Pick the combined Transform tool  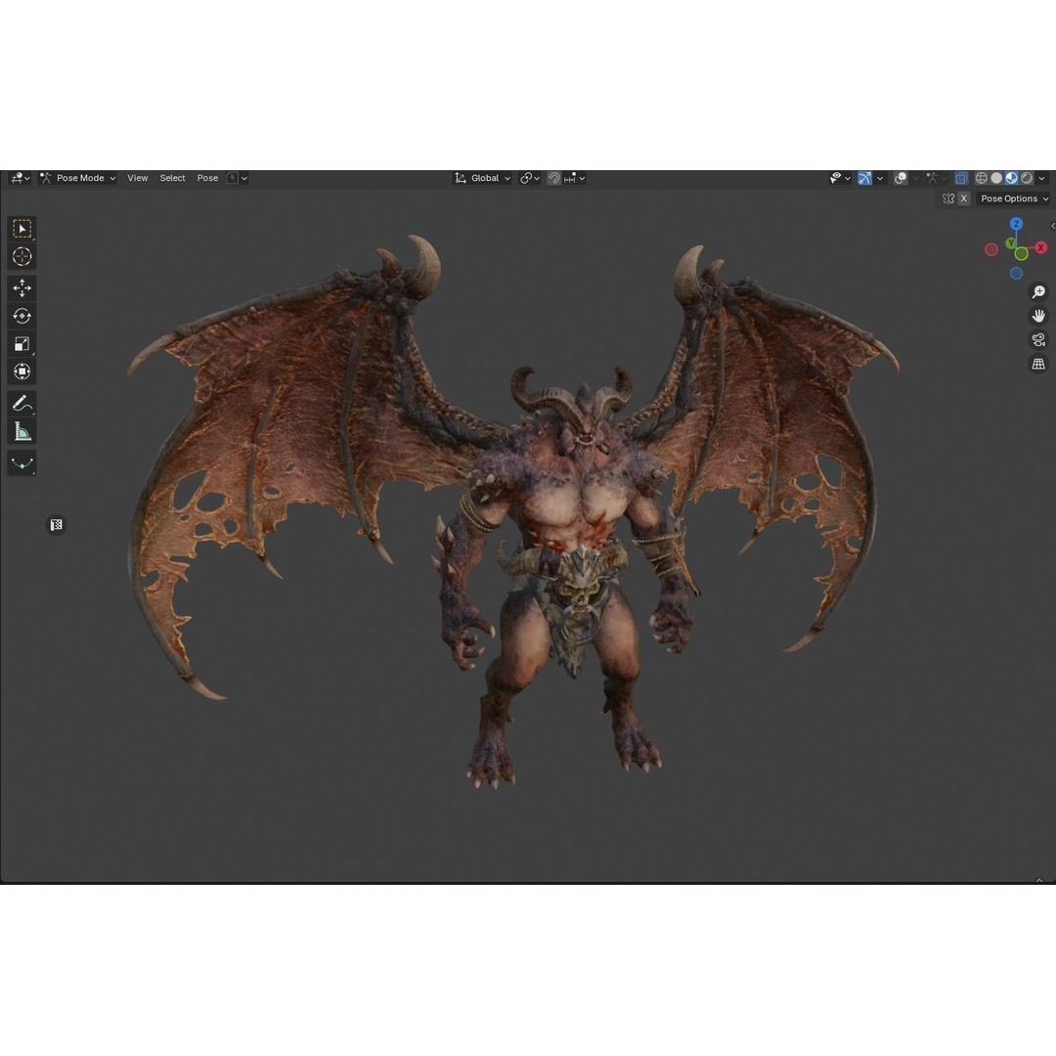tap(22, 372)
